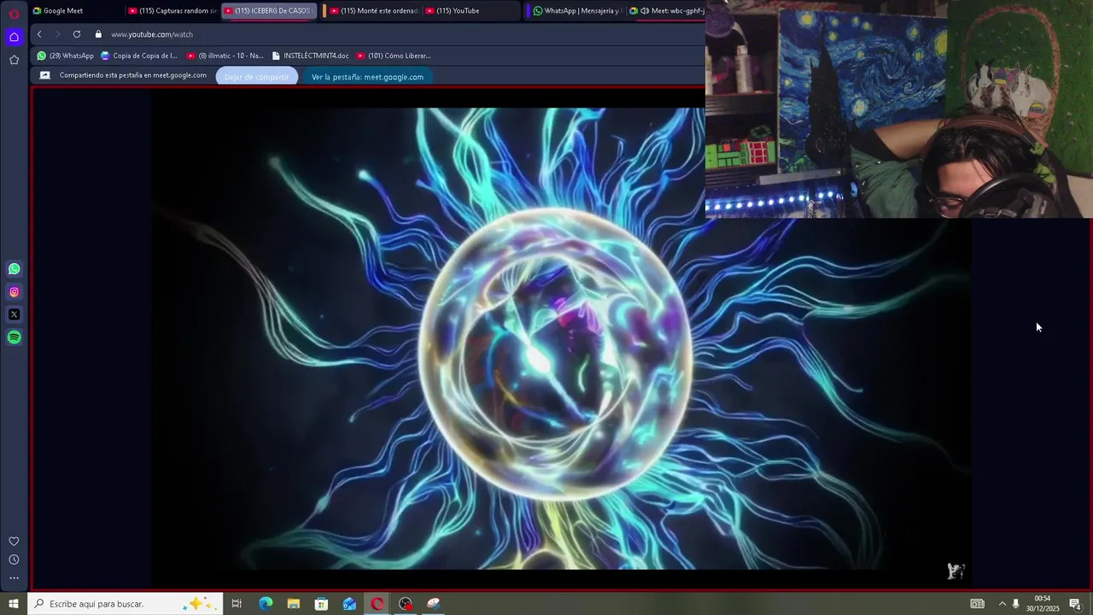
Task: Open Task View on the taskbar
Action: point(237,604)
